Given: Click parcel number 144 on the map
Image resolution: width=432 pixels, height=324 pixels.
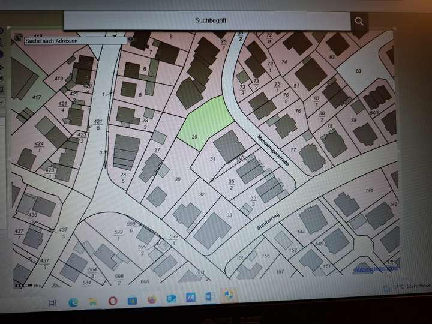Looking at the screenshot, I should tap(301, 232).
